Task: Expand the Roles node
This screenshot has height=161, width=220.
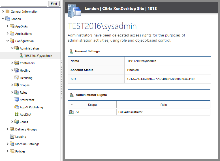Action: click(12, 92)
